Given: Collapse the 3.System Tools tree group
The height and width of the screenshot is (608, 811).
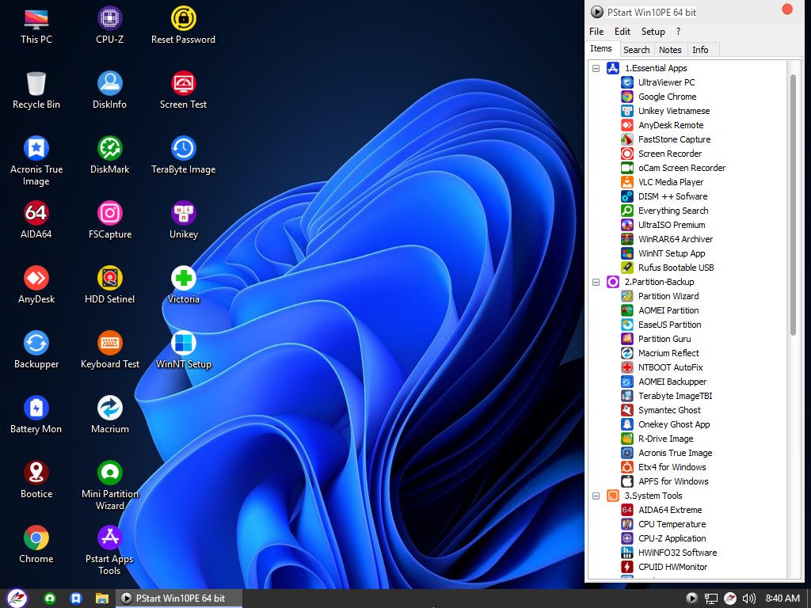Looking at the screenshot, I should (x=596, y=496).
